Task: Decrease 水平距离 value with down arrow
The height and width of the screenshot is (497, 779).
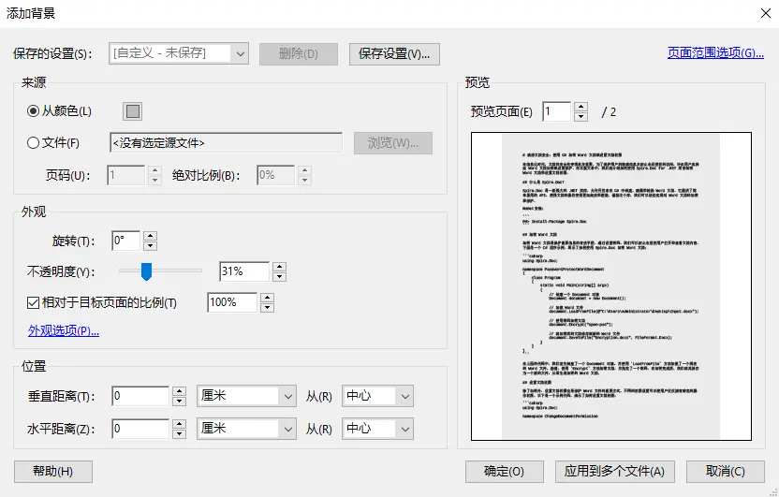Action: click(x=179, y=434)
